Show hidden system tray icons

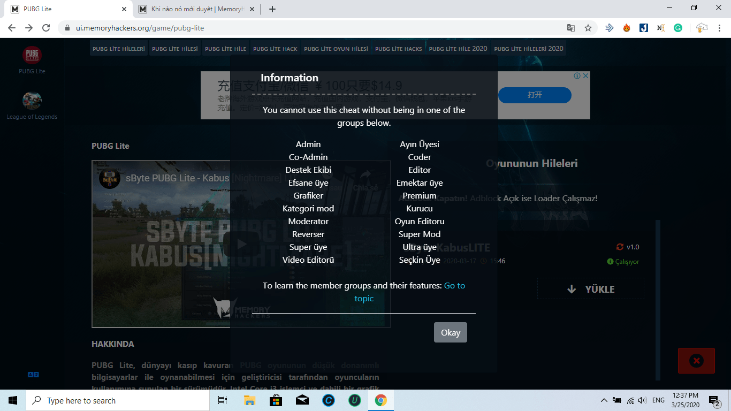pyautogui.click(x=604, y=400)
